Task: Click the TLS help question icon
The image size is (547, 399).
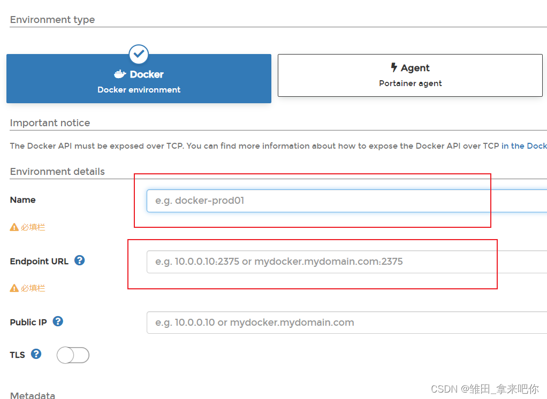Action: pos(36,354)
